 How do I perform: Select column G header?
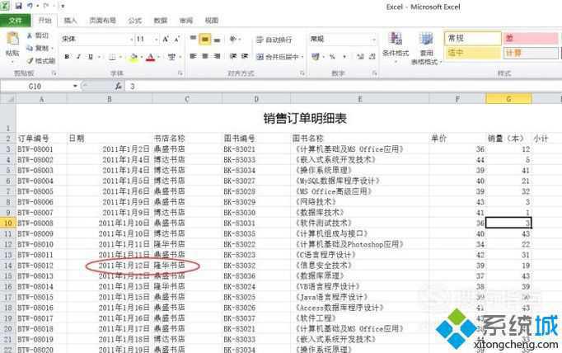click(508, 99)
